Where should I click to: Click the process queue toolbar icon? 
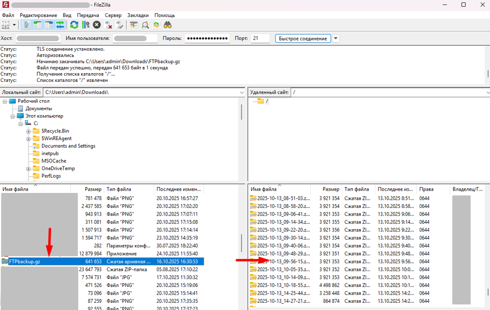tap(85, 25)
